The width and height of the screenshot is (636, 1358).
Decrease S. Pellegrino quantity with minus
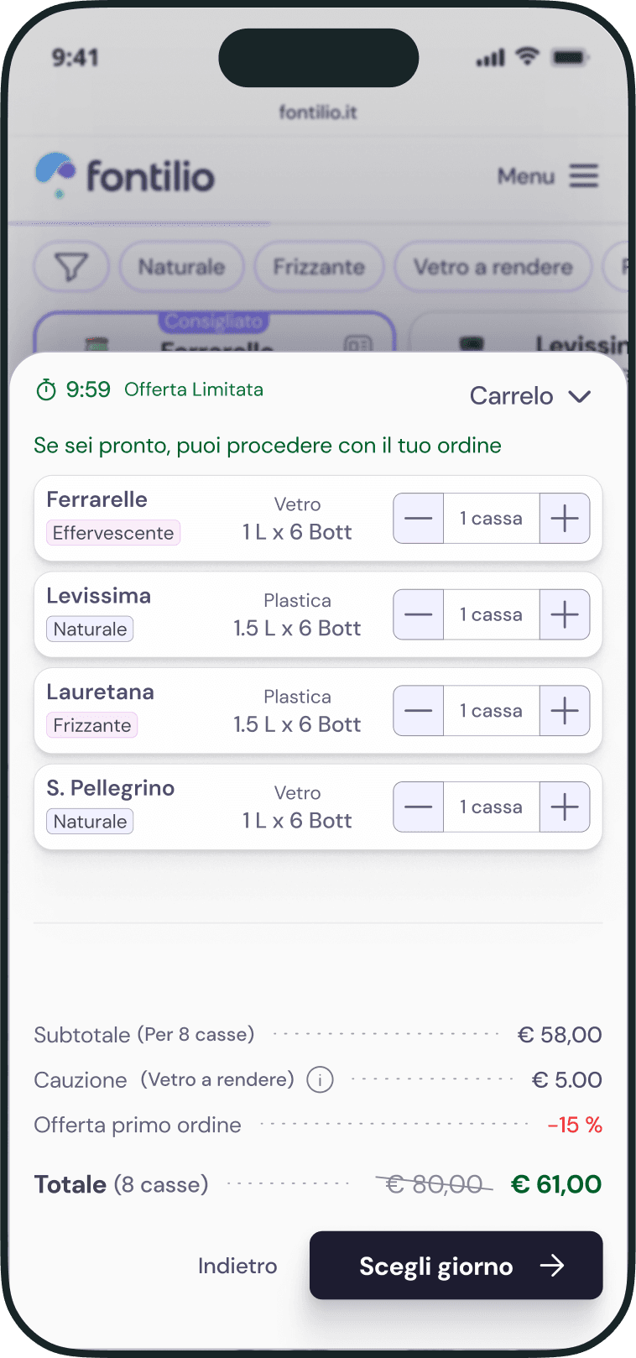[x=419, y=807]
